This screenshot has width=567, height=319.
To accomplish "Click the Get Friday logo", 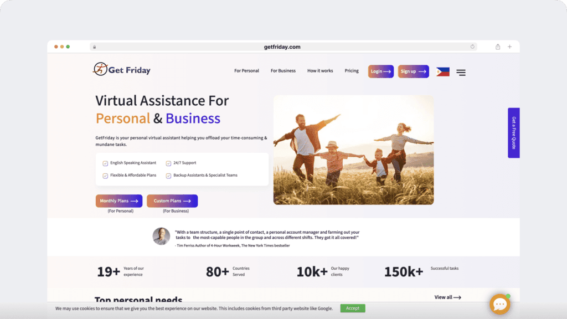I will pyautogui.click(x=121, y=69).
